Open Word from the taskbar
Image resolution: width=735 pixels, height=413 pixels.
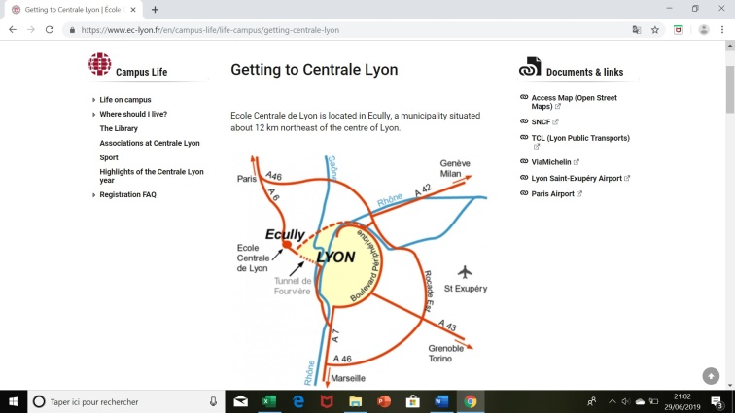(x=441, y=401)
